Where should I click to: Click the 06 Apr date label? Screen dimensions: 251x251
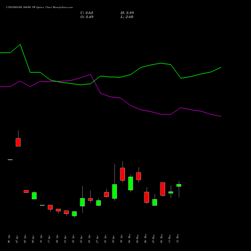tap(9, 239)
